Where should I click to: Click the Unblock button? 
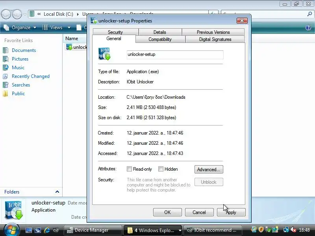point(209,182)
